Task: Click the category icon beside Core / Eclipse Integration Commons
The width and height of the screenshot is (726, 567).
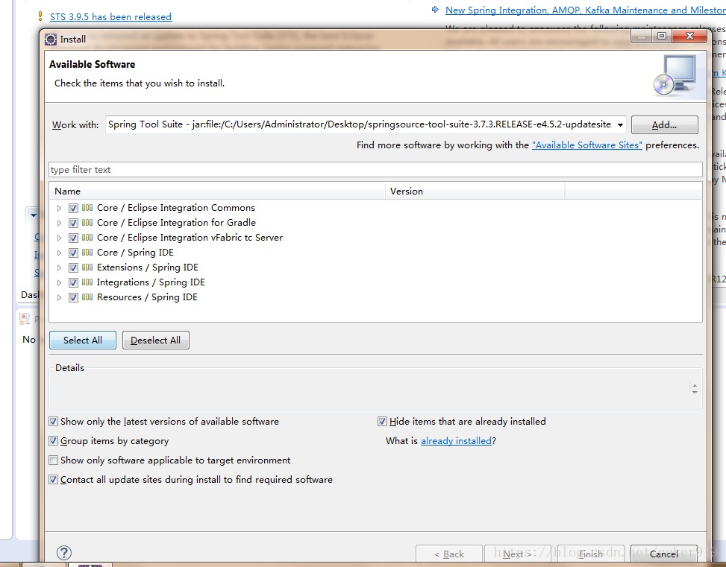Action: click(87, 208)
